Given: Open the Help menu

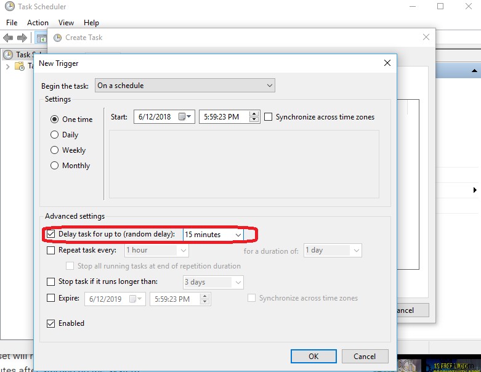Looking at the screenshot, I should click(x=91, y=23).
